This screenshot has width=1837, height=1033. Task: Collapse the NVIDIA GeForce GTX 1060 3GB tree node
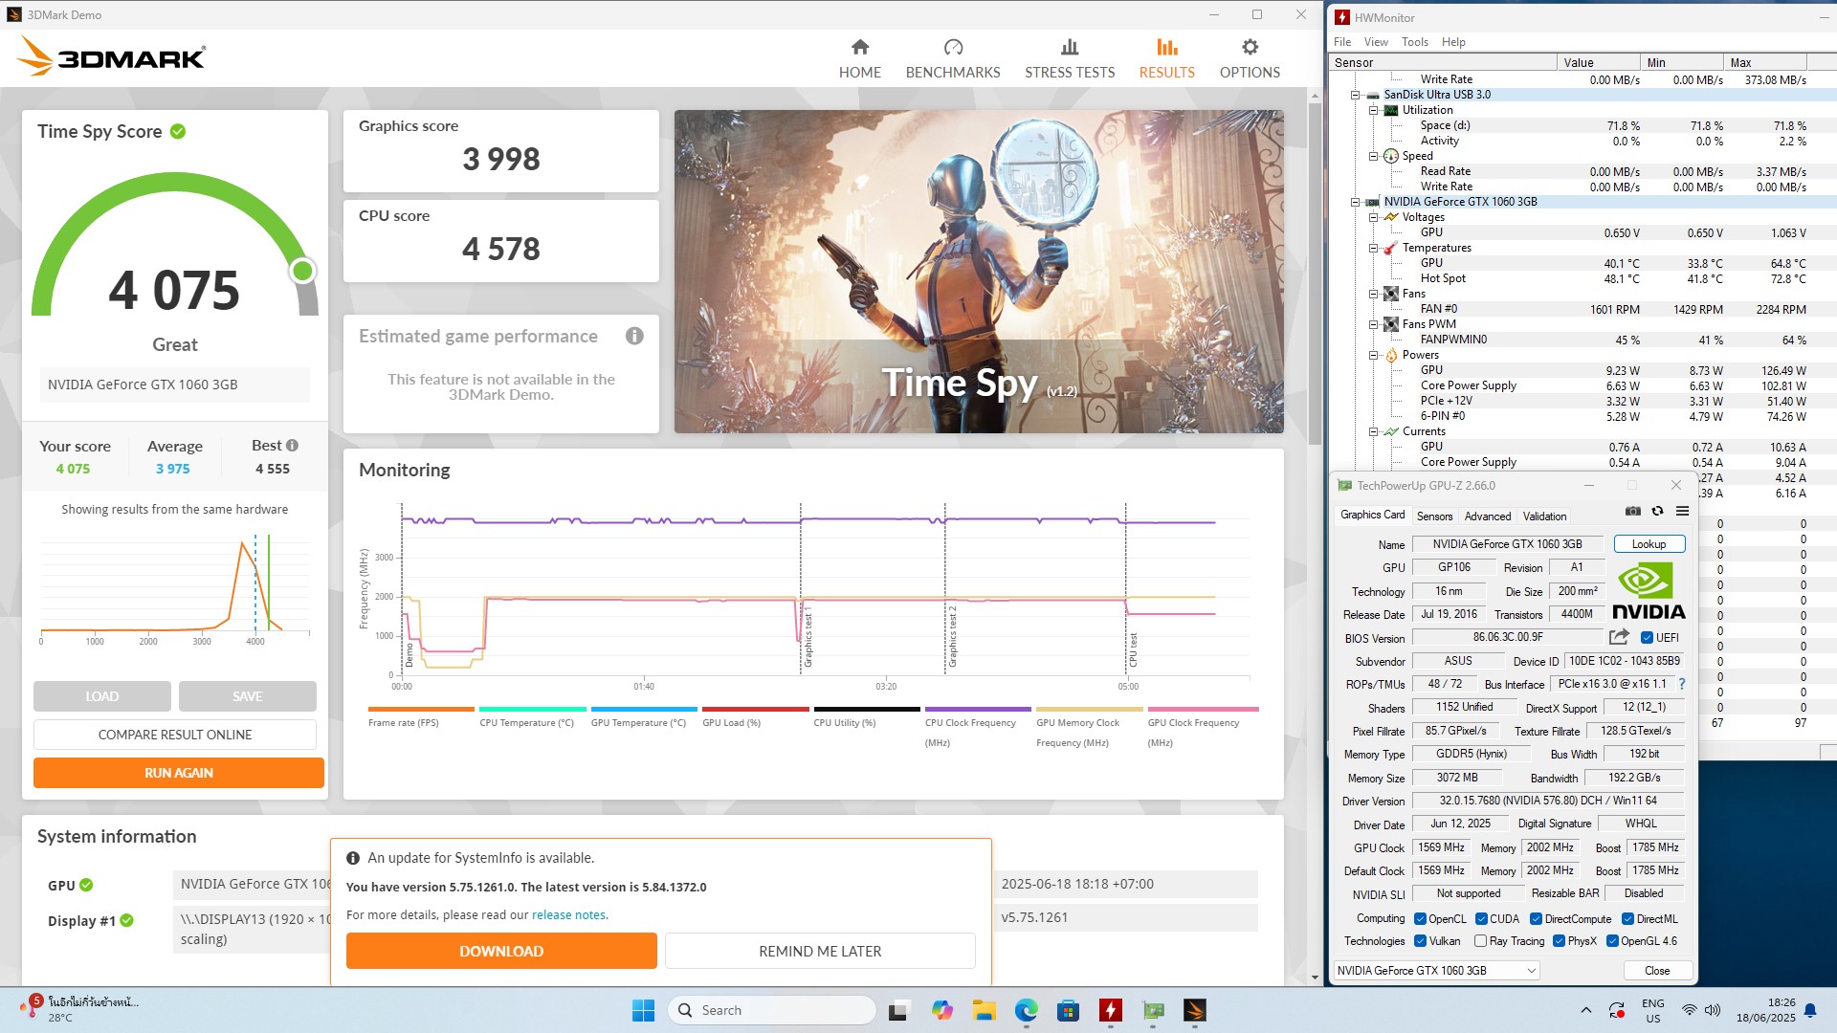[1356, 202]
